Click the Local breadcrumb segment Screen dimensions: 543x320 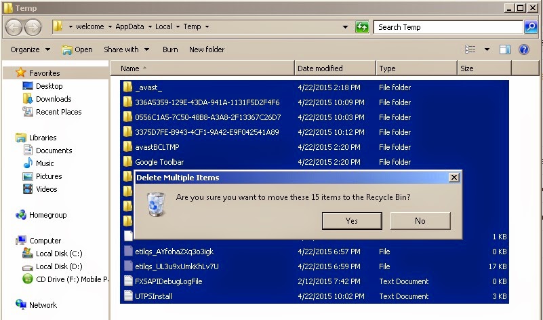click(x=163, y=26)
